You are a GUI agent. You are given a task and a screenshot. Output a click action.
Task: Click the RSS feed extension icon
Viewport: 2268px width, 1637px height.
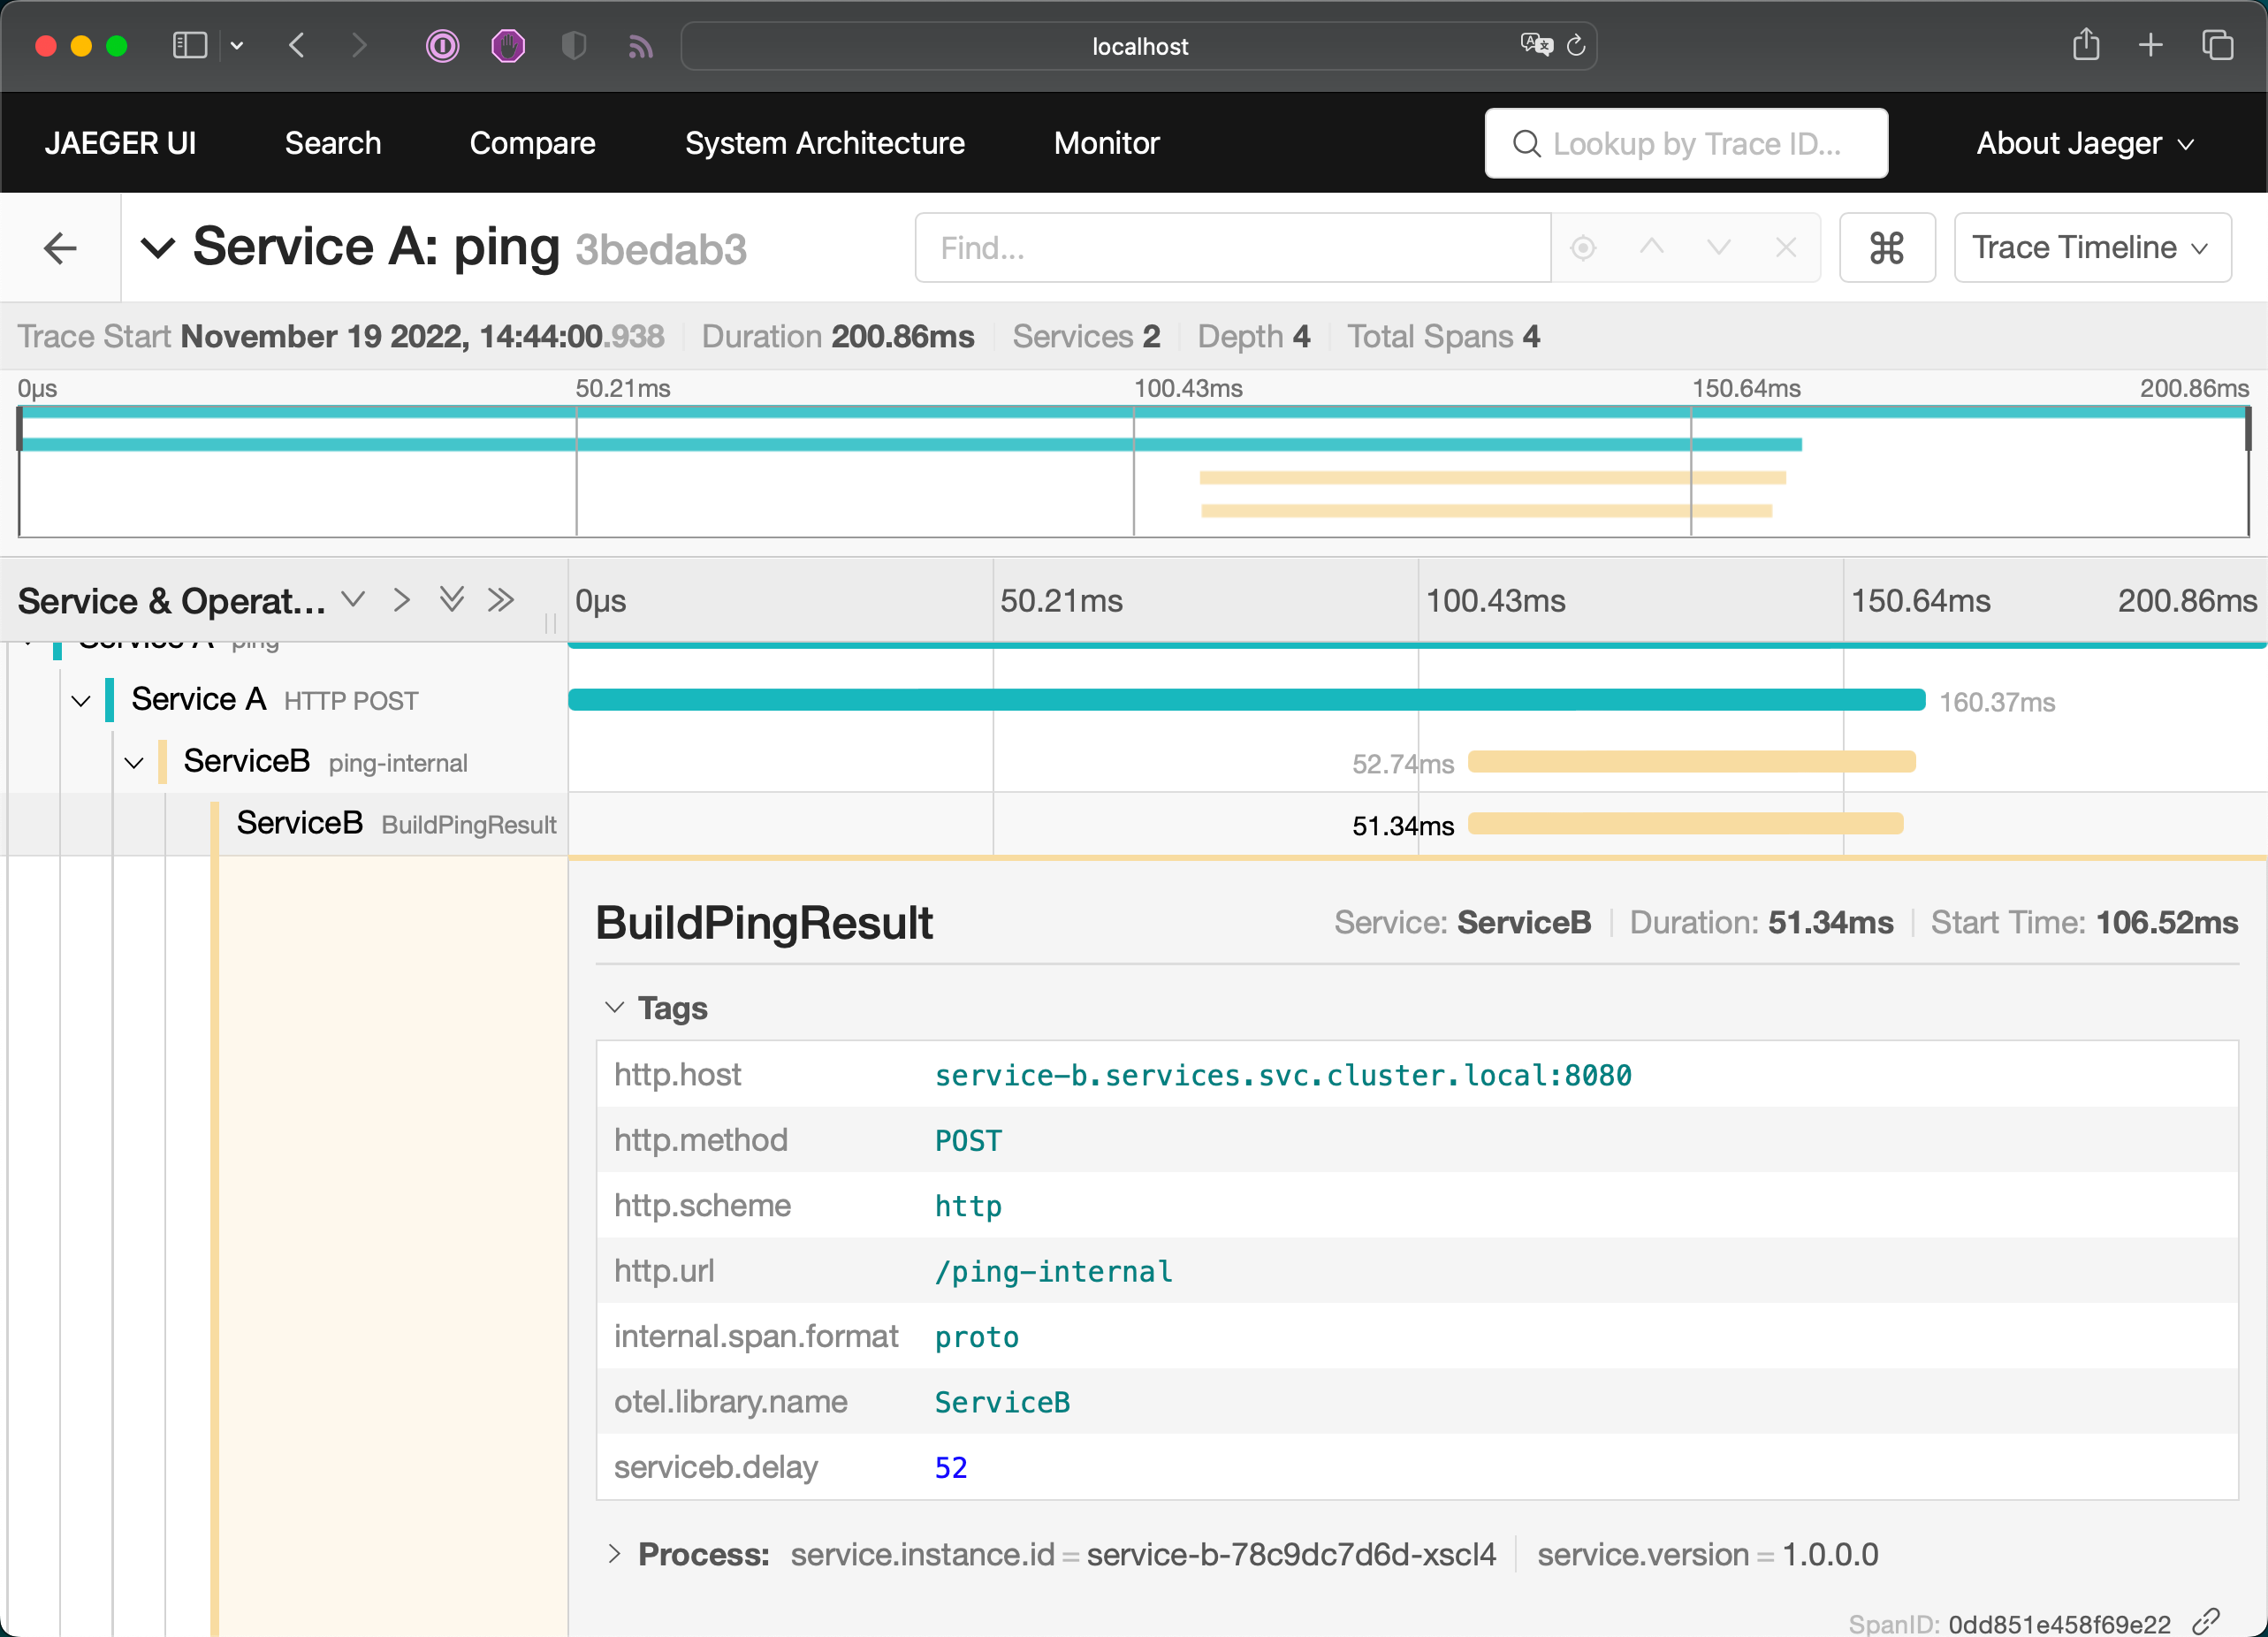click(x=640, y=46)
